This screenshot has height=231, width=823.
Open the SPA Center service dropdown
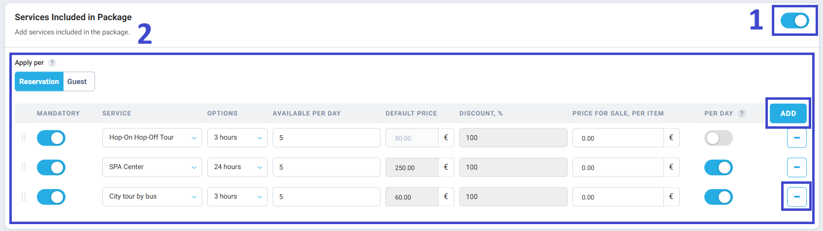(x=152, y=167)
